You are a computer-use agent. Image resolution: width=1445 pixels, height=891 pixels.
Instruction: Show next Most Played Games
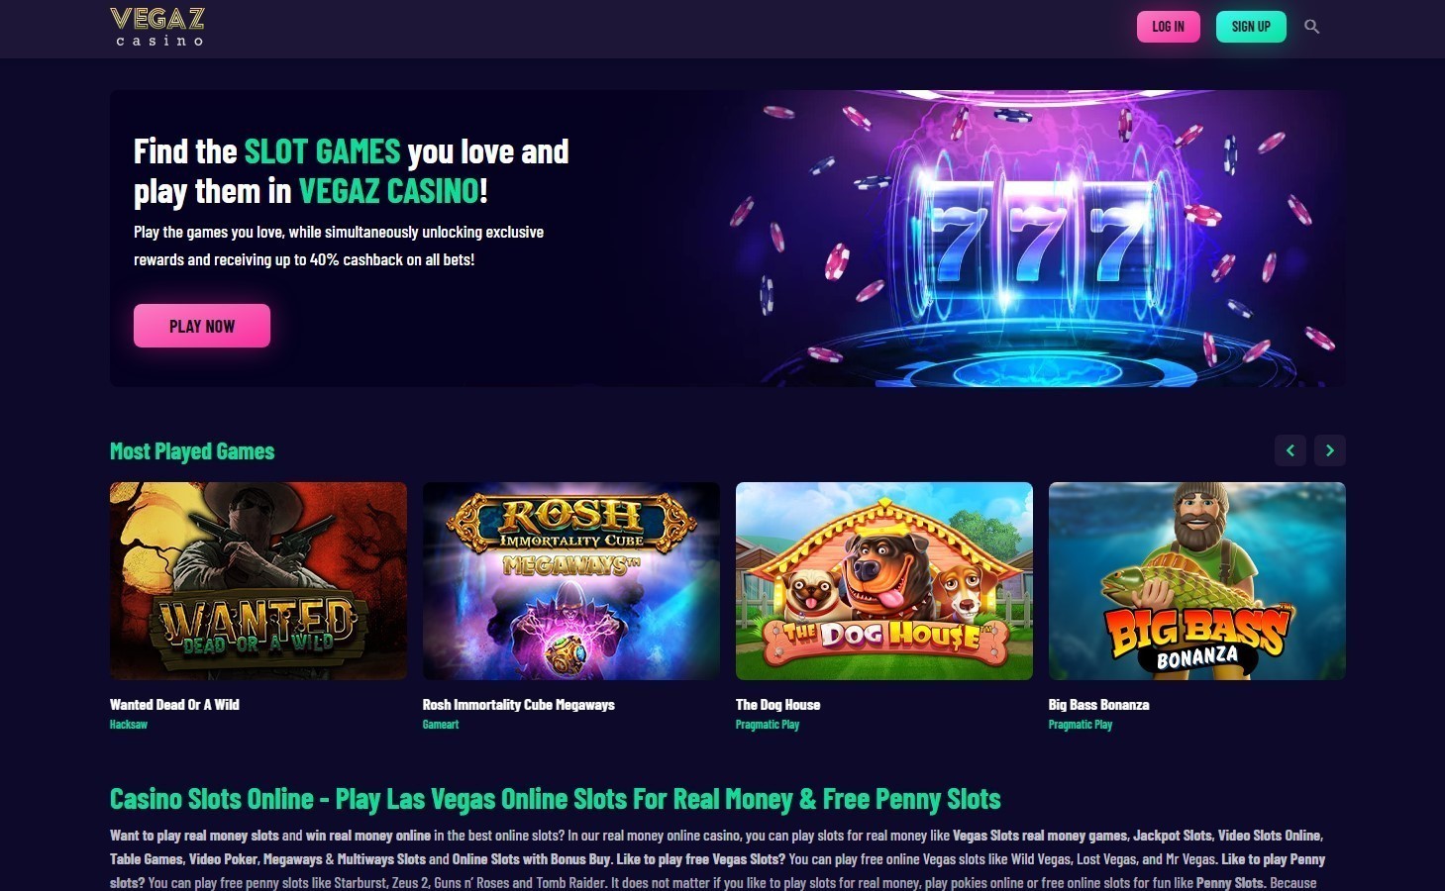pyautogui.click(x=1330, y=450)
